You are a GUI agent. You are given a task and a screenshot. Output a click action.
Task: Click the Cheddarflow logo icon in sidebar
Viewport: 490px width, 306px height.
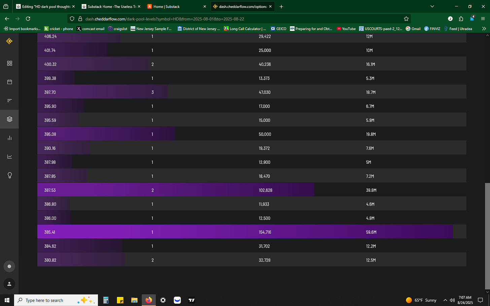pyautogui.click(x=9, y=41)
